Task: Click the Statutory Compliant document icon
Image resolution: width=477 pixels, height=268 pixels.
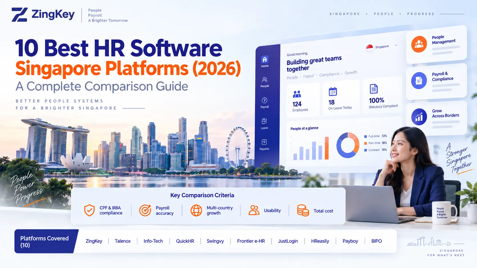Action: click(x=373, y=89)
